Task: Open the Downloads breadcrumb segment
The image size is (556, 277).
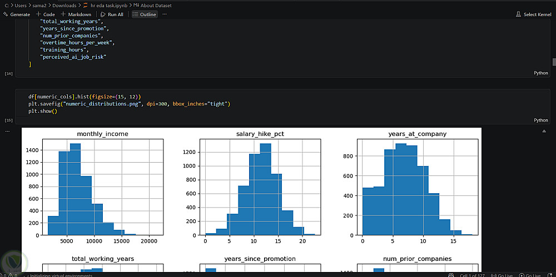Action: click(x=64, y=6)
